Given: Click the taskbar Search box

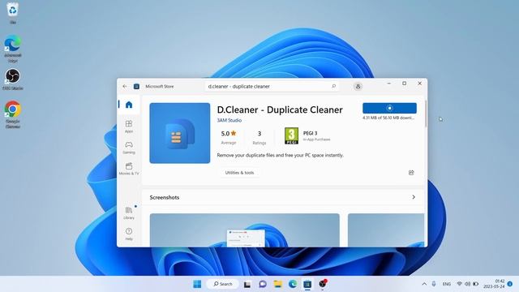Looking at the screenshot, I should [222, 284].
